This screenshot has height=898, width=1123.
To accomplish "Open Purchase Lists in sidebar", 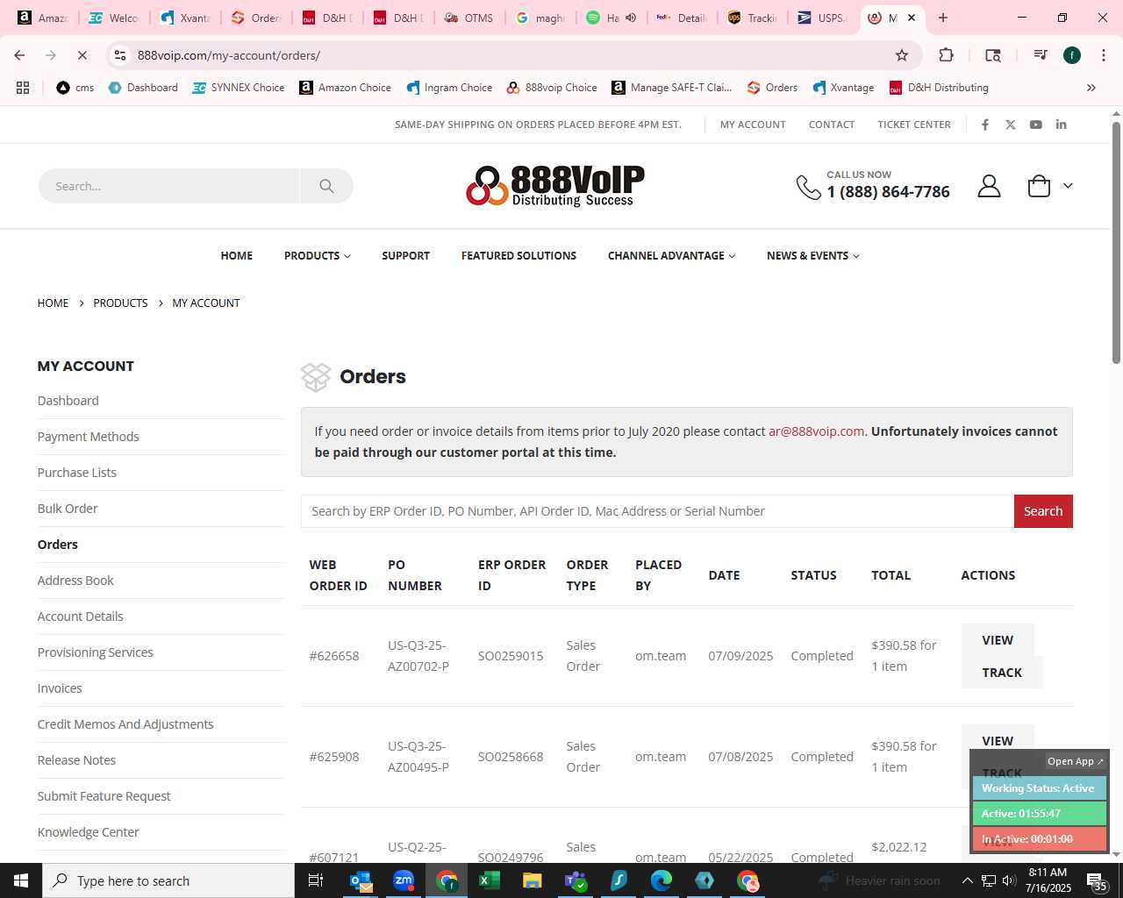I will tap(77, 473).
